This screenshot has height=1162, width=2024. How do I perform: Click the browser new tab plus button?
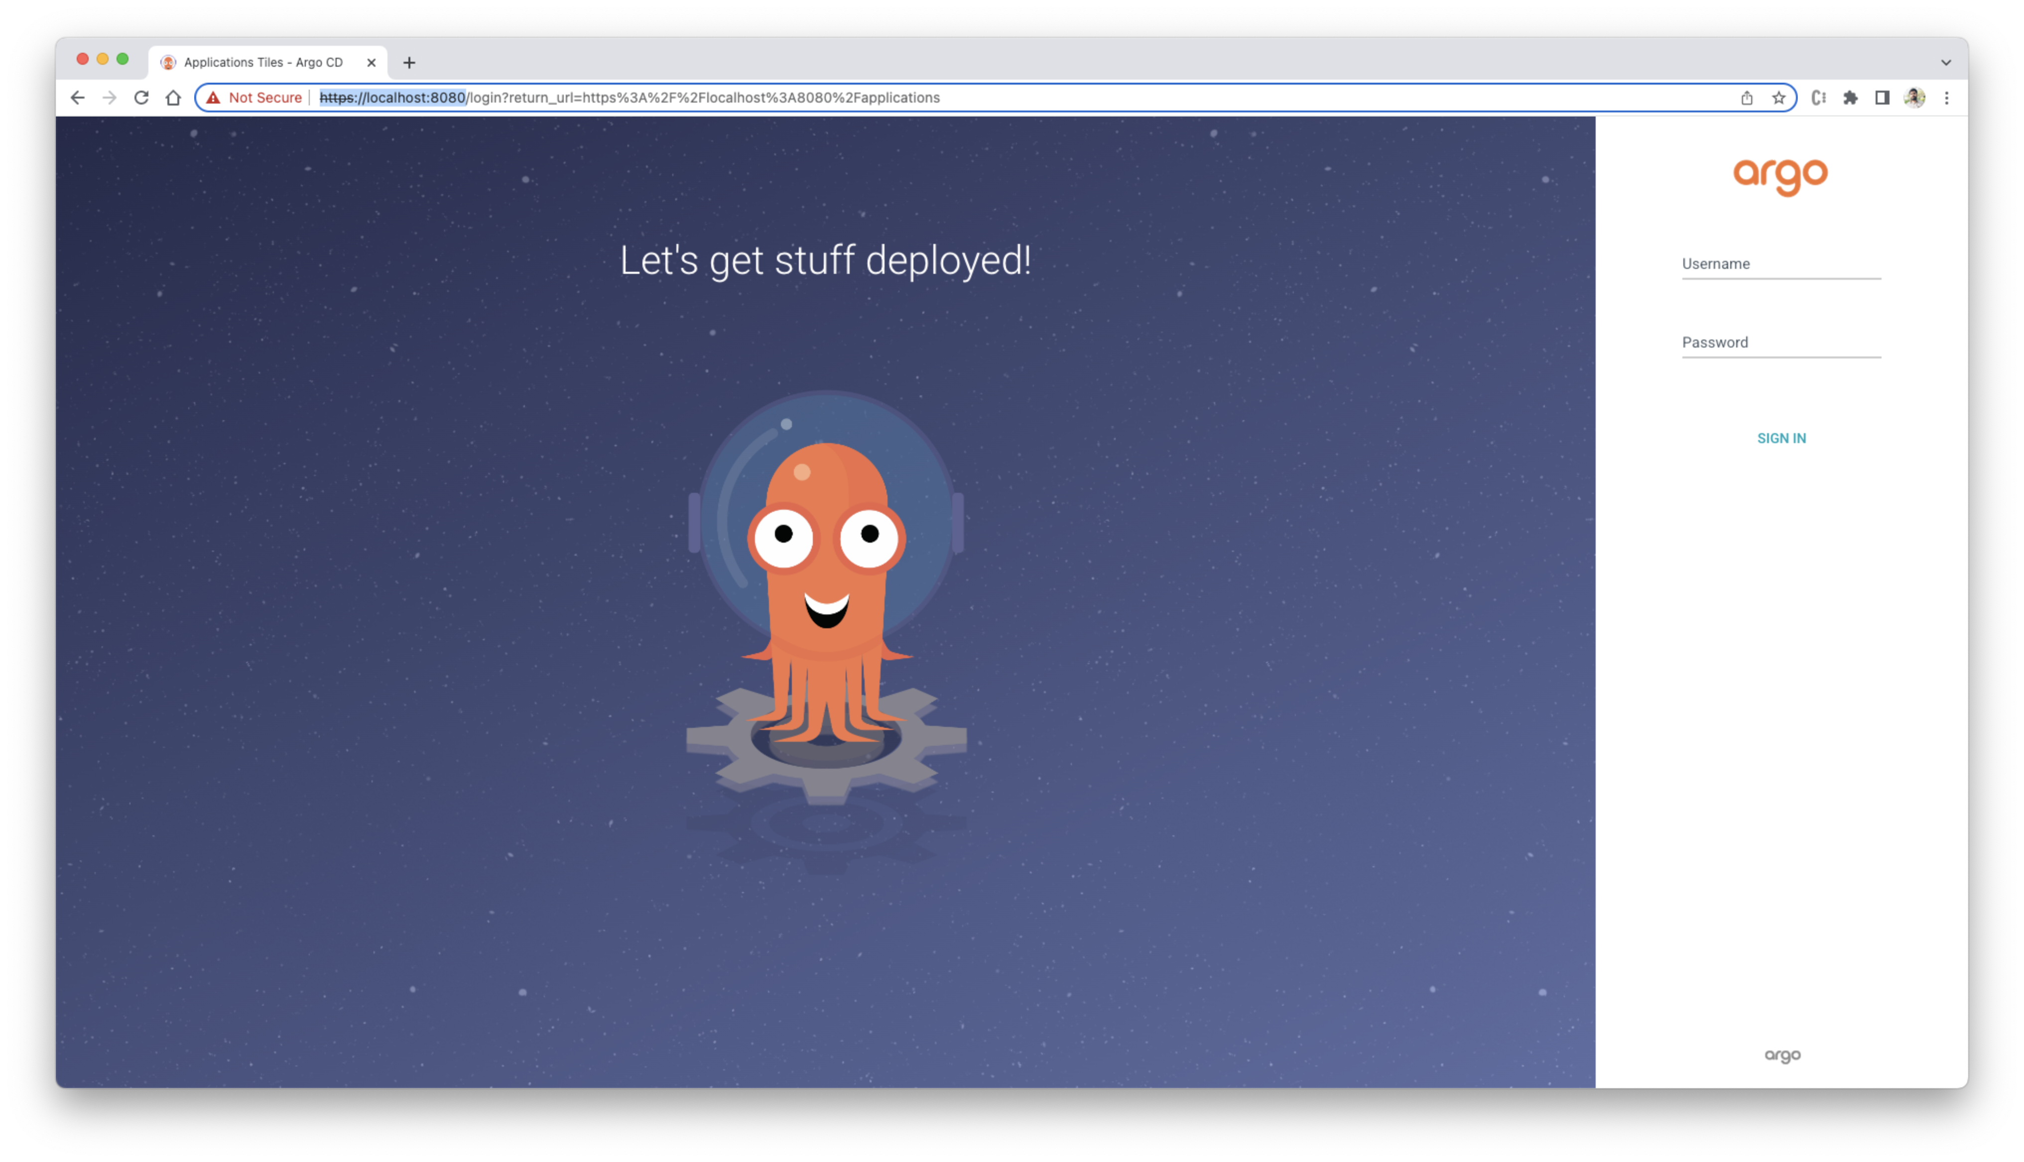(x=409, y=61)
